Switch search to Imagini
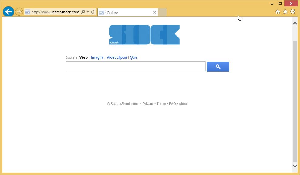This screenshot has width=300, height=175. 97,57
